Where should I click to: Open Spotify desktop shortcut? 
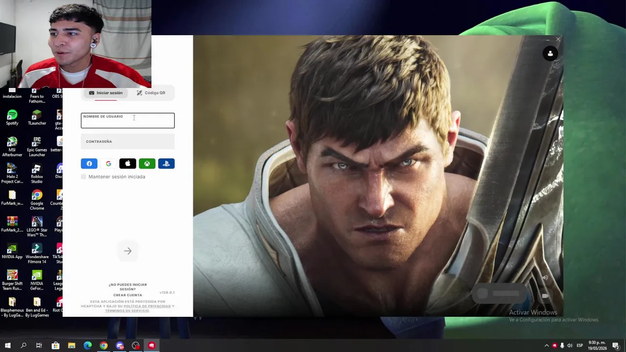(12, 118)
